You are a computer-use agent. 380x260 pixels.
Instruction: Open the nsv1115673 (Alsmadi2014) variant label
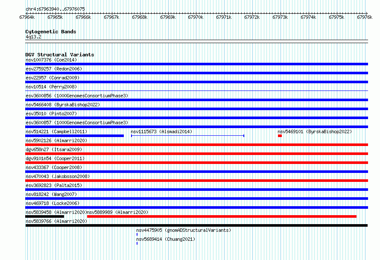pos(161,131)
